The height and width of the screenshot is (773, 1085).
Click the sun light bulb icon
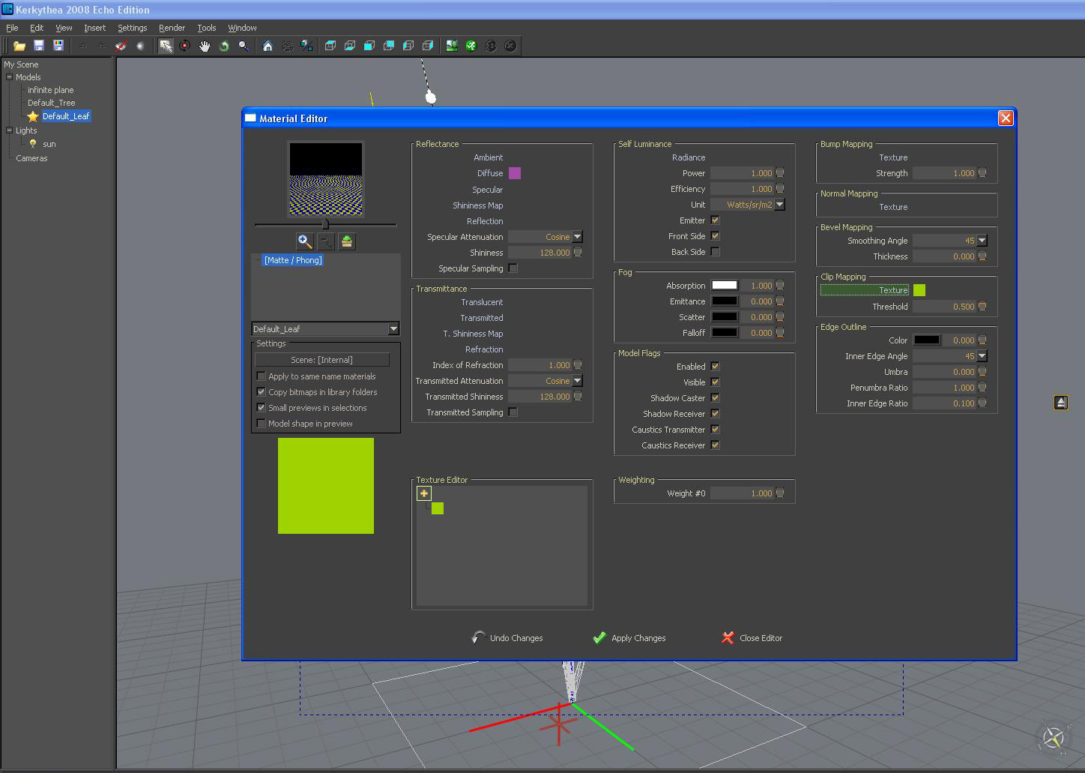[x=33, y=144]
